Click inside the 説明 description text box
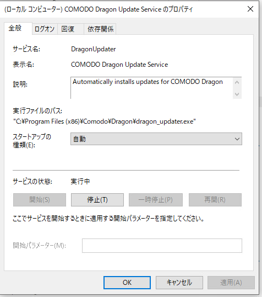 click(x=152, y=88)
